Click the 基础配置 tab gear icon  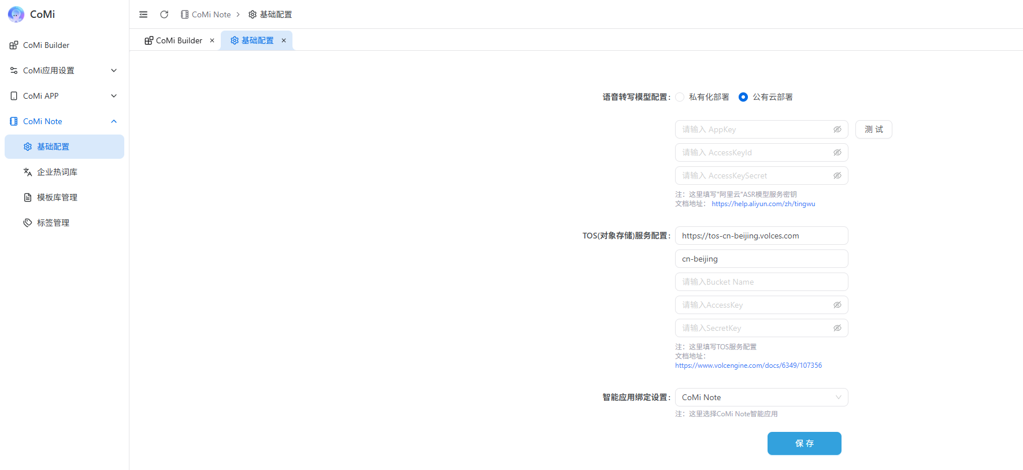click(235, 40)
